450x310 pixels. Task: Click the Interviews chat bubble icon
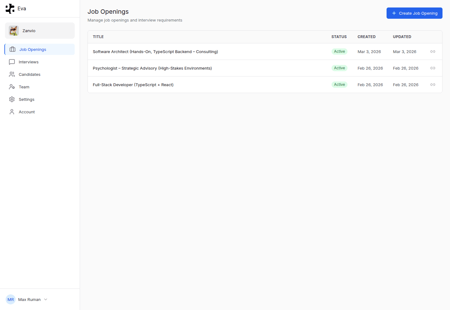(x=12, y=62)
